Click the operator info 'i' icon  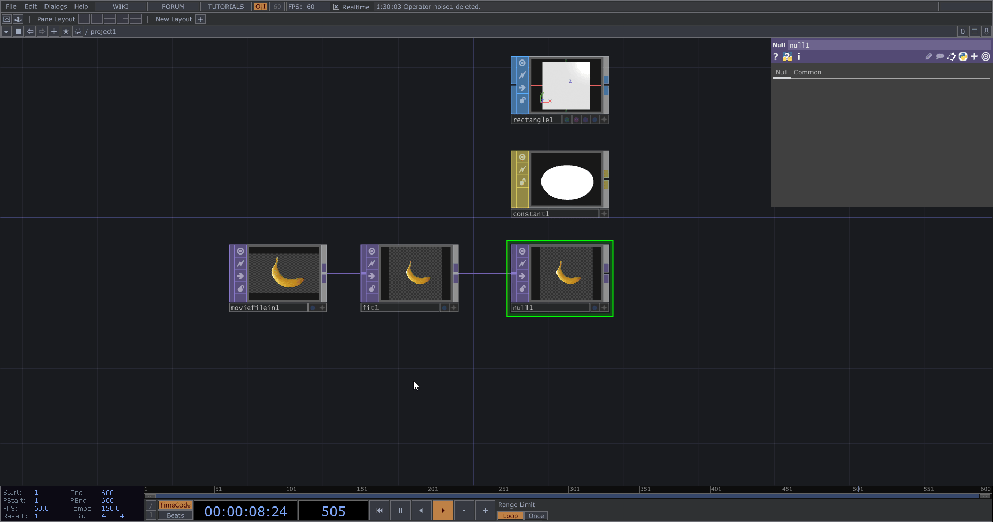pyautogui.click(x=798, y=57)
